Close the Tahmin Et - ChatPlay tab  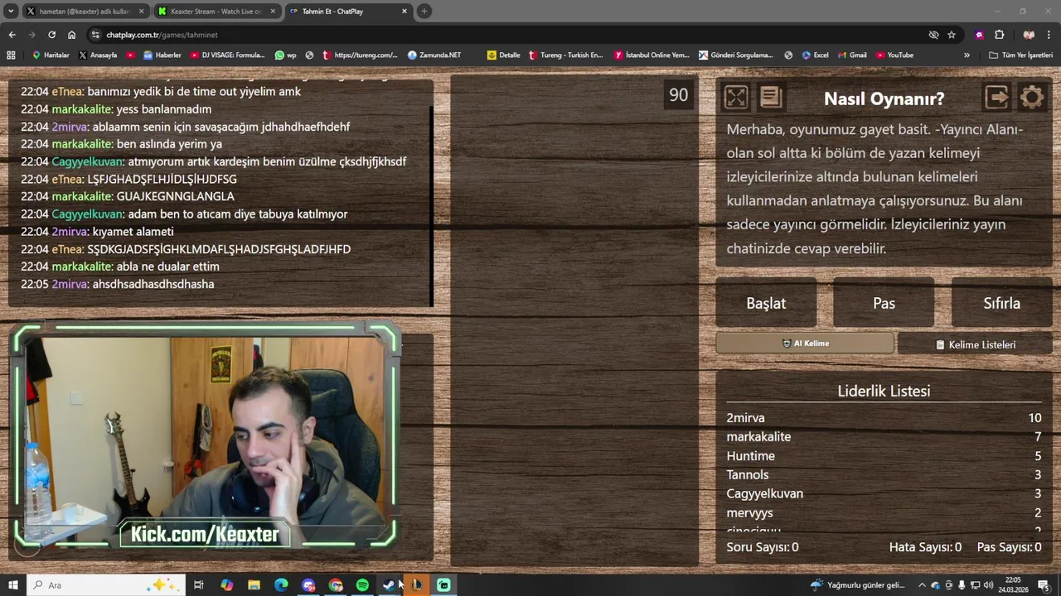[x=405, y=12]
